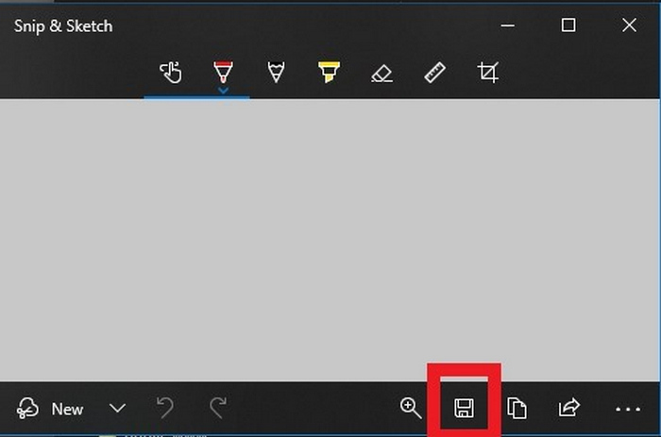This screenshot has height=437, width=661.
Task: Share the snip
Action: (x=569, y=408)
